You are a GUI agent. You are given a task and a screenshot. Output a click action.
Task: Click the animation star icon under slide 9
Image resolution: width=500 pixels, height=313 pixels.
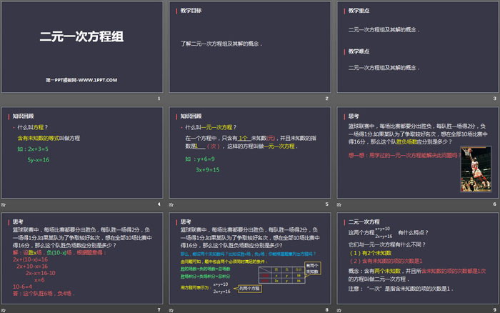(x=339, y=310)
